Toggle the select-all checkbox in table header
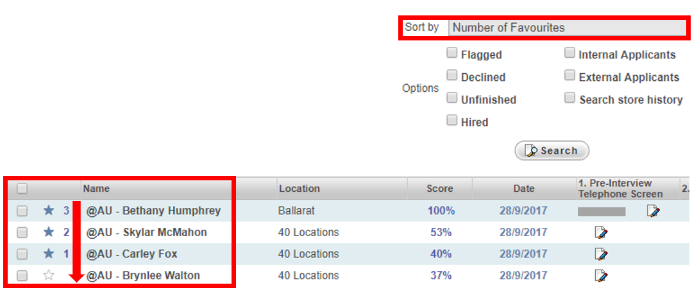Viewport: 692px width, 292px height. pos(22,189)
